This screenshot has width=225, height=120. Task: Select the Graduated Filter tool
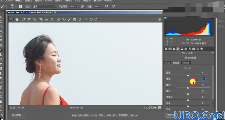pyautogui.click(x=74, y=19)
